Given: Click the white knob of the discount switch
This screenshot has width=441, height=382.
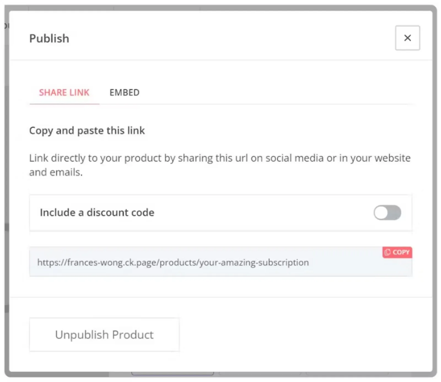Looking at the screenshot, I should point(381,212).
